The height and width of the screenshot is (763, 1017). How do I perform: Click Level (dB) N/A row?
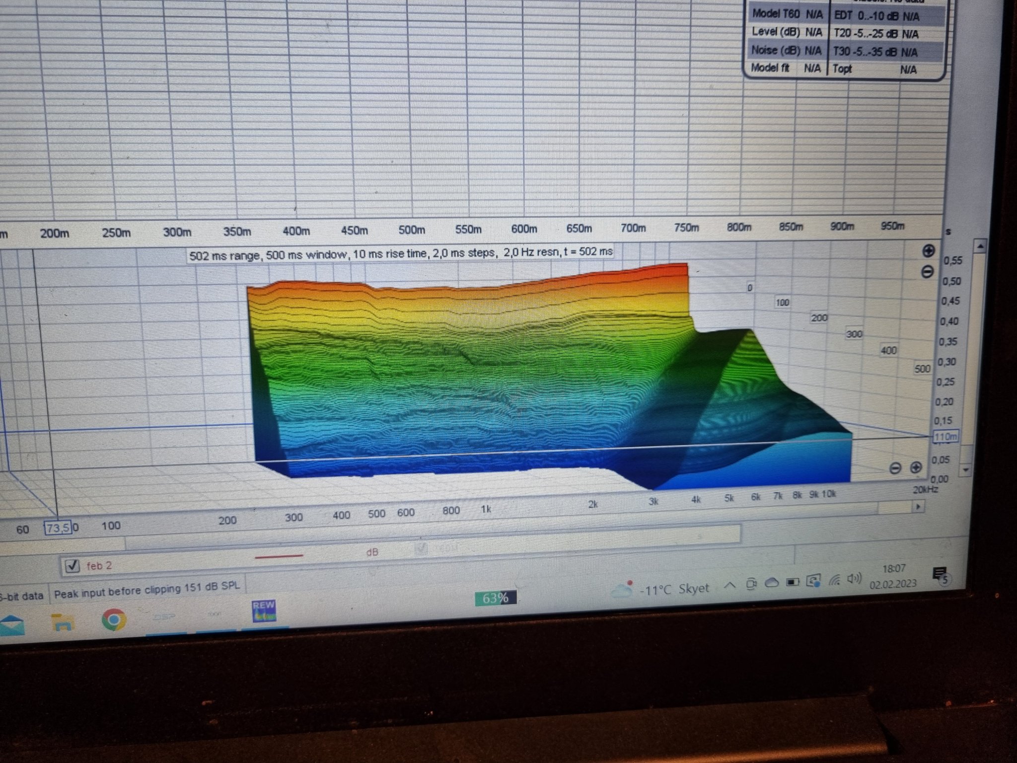tap(787, 32)
